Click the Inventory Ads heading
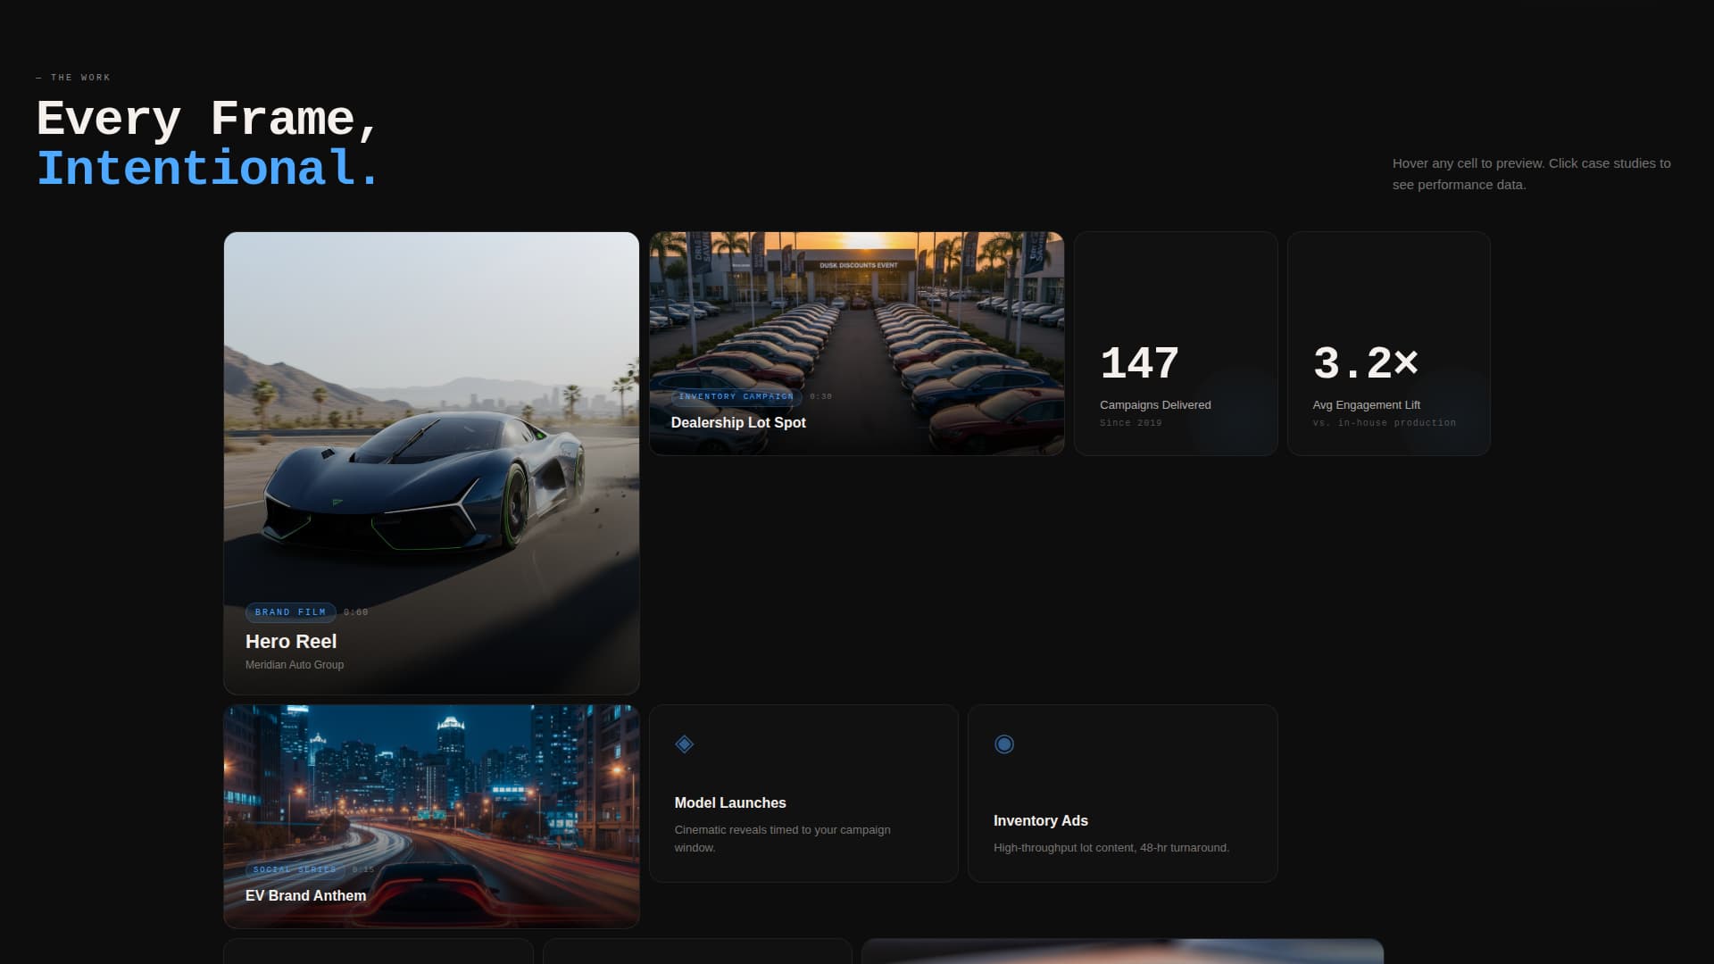The image size is (1714, 964). [x=1041, y=820]
